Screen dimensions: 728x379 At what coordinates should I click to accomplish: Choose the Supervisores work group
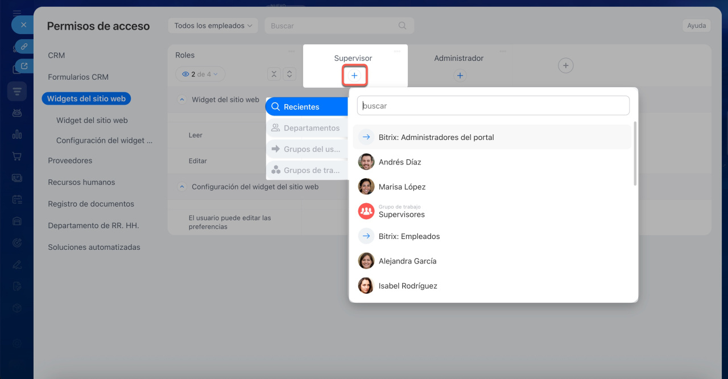point(401,212)
